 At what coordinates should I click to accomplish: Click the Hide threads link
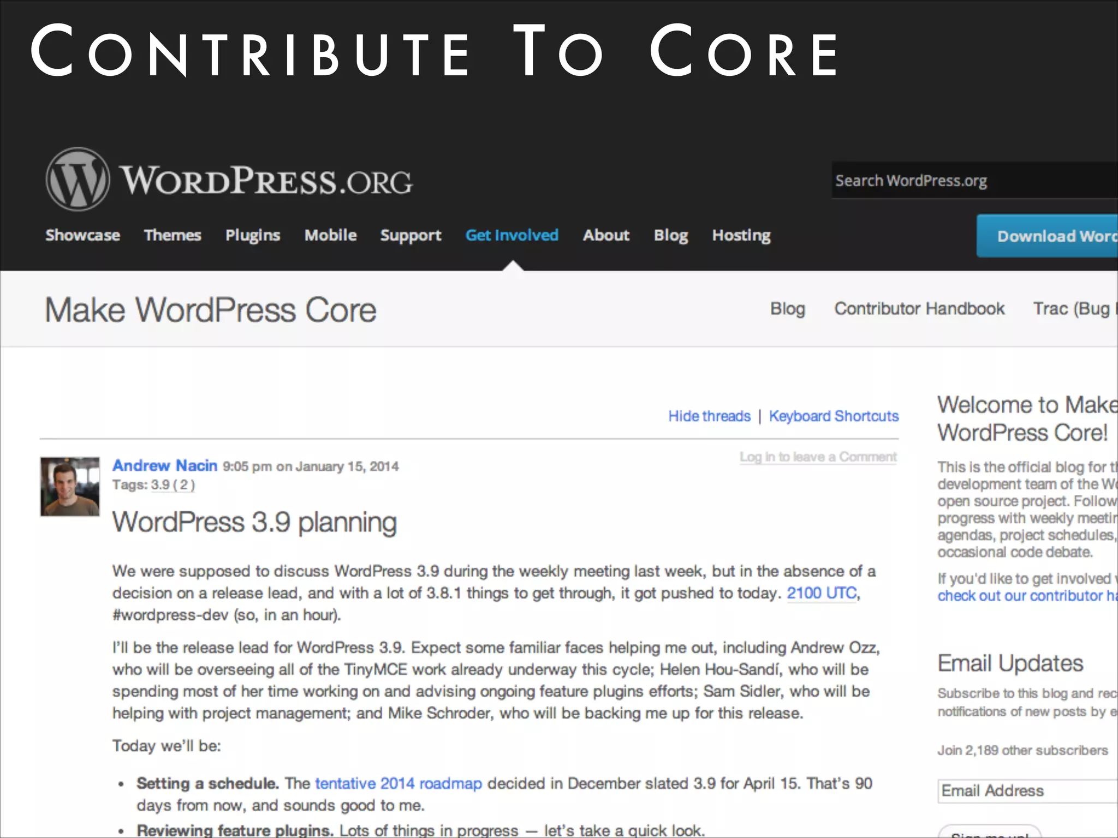click(x=710, y=416)
